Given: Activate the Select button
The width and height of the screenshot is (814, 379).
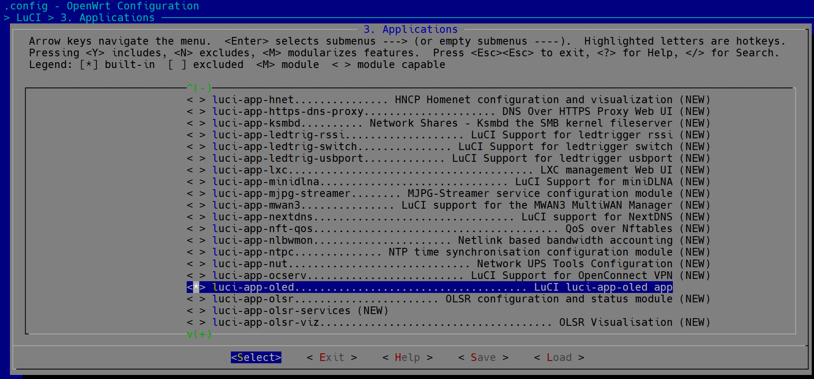Looking at the screenshot, I should tap(256, 357).
